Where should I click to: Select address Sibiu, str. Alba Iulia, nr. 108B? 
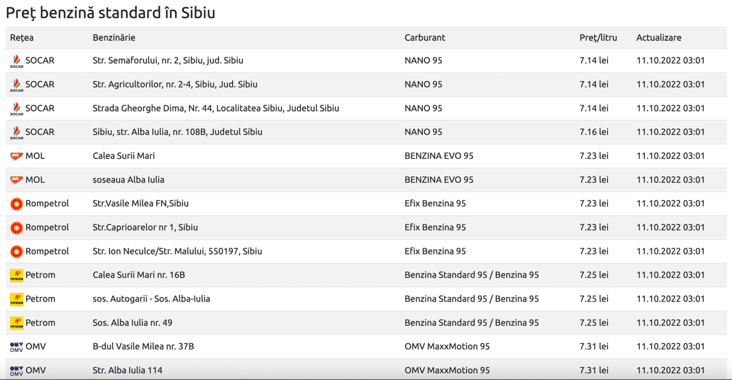(177, 132)
